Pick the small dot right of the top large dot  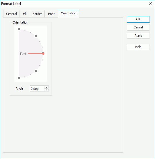25,30
